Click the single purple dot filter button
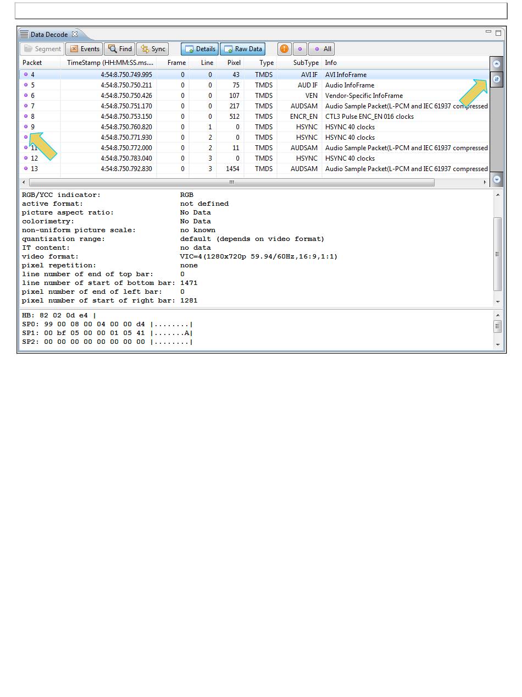 tap(299, 49)
